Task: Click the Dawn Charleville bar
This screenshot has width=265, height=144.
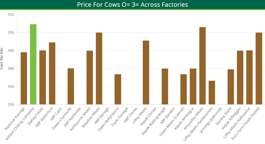Action: coord(71,86)
